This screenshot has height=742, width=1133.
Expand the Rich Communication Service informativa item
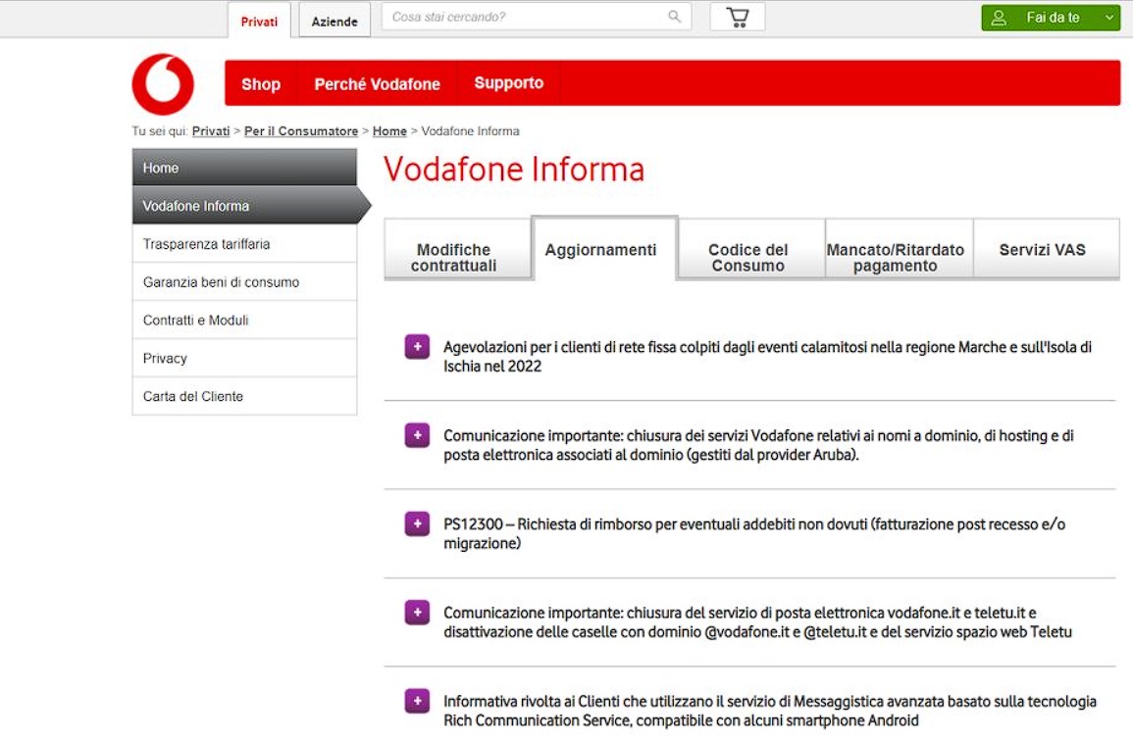pos(417,701)
